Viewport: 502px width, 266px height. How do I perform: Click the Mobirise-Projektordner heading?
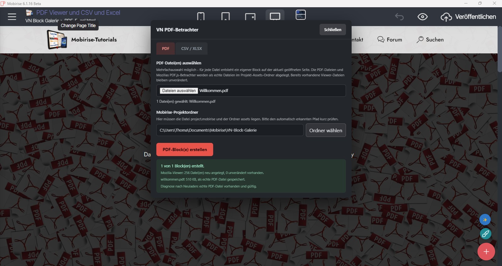(177, 112)
